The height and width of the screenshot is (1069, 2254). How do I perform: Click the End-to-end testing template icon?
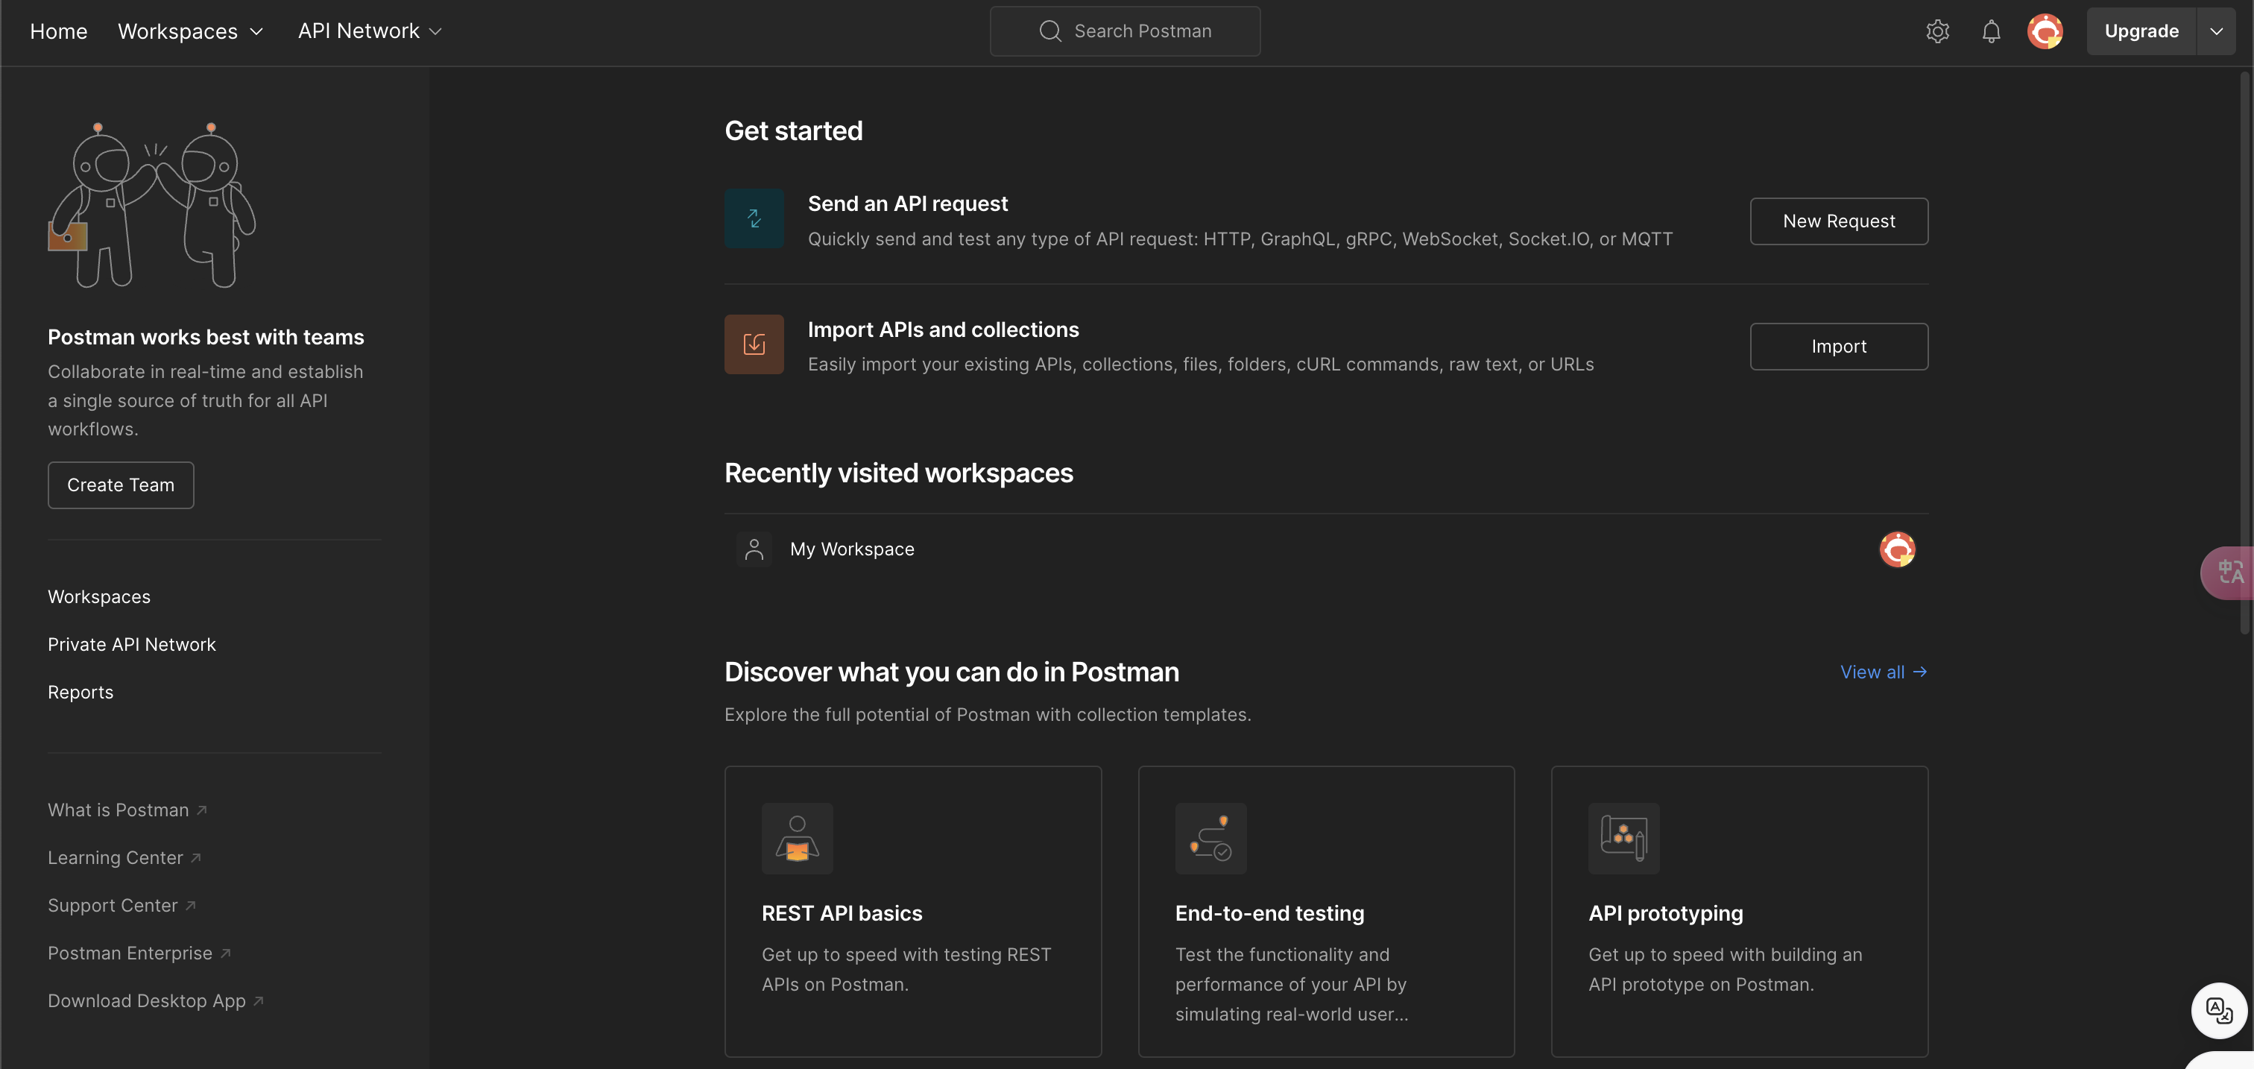click(1210, 838)
